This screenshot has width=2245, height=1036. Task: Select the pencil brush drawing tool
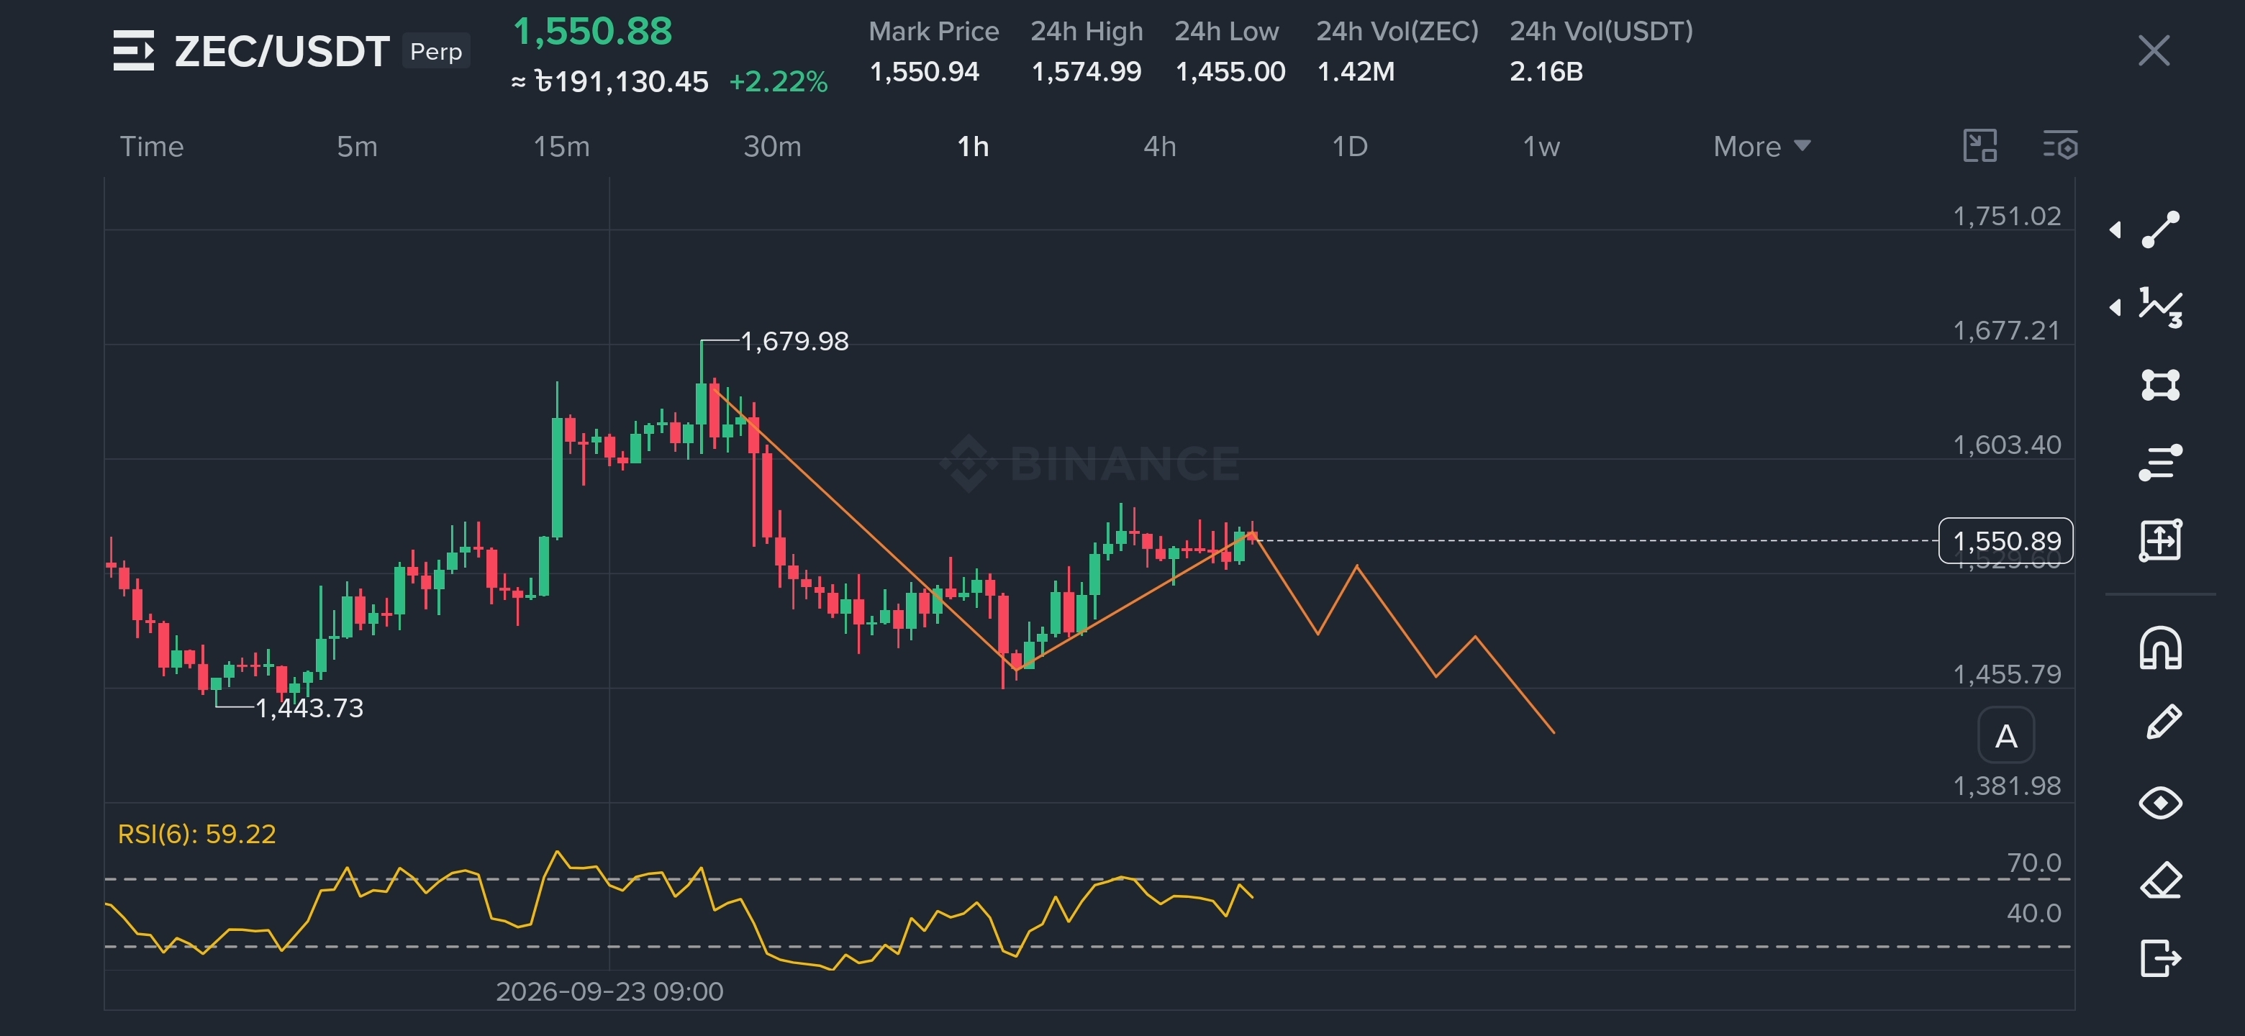pos(2163,722)
